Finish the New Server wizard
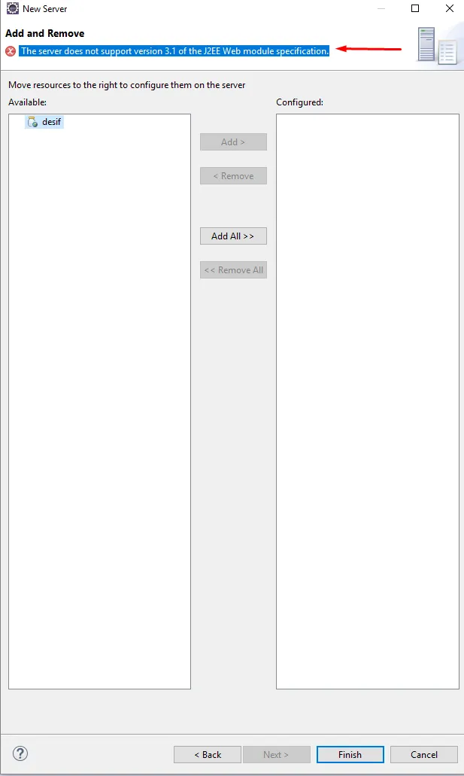This screenshot has height=776, width=464. pos(350,755)
